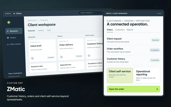Click the Open the order button

click(x=133, y=89)
